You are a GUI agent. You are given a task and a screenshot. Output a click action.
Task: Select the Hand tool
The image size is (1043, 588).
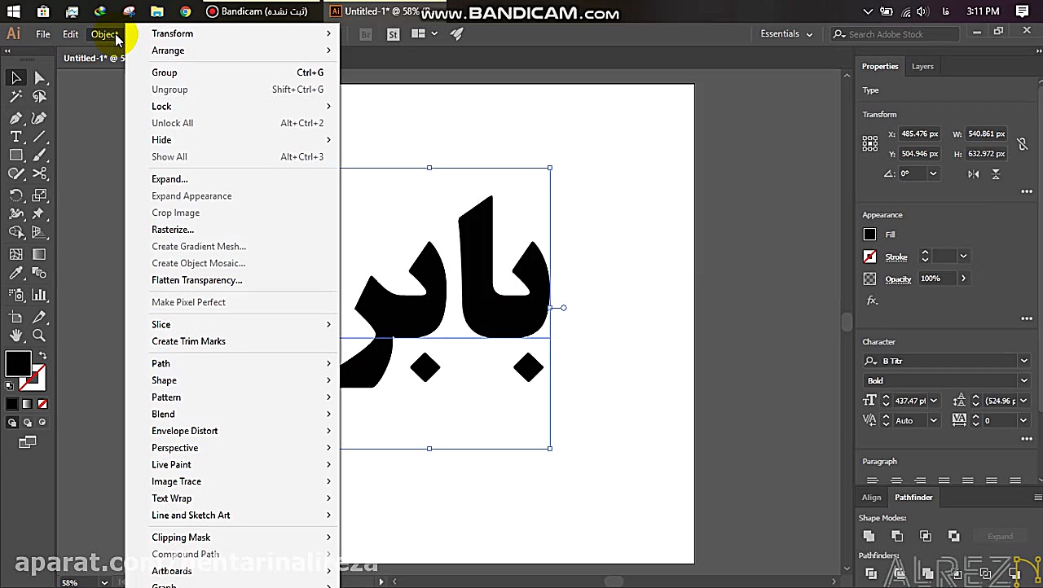tap(16, 336)
